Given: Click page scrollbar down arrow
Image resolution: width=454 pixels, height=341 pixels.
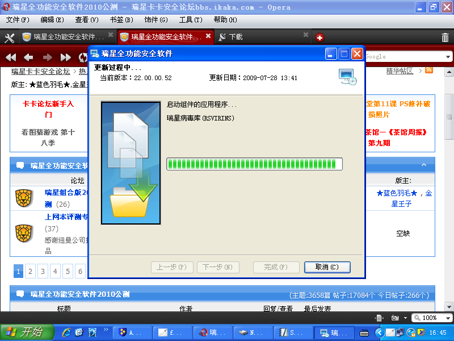Looking at the screenshot, I should [449, 306].
